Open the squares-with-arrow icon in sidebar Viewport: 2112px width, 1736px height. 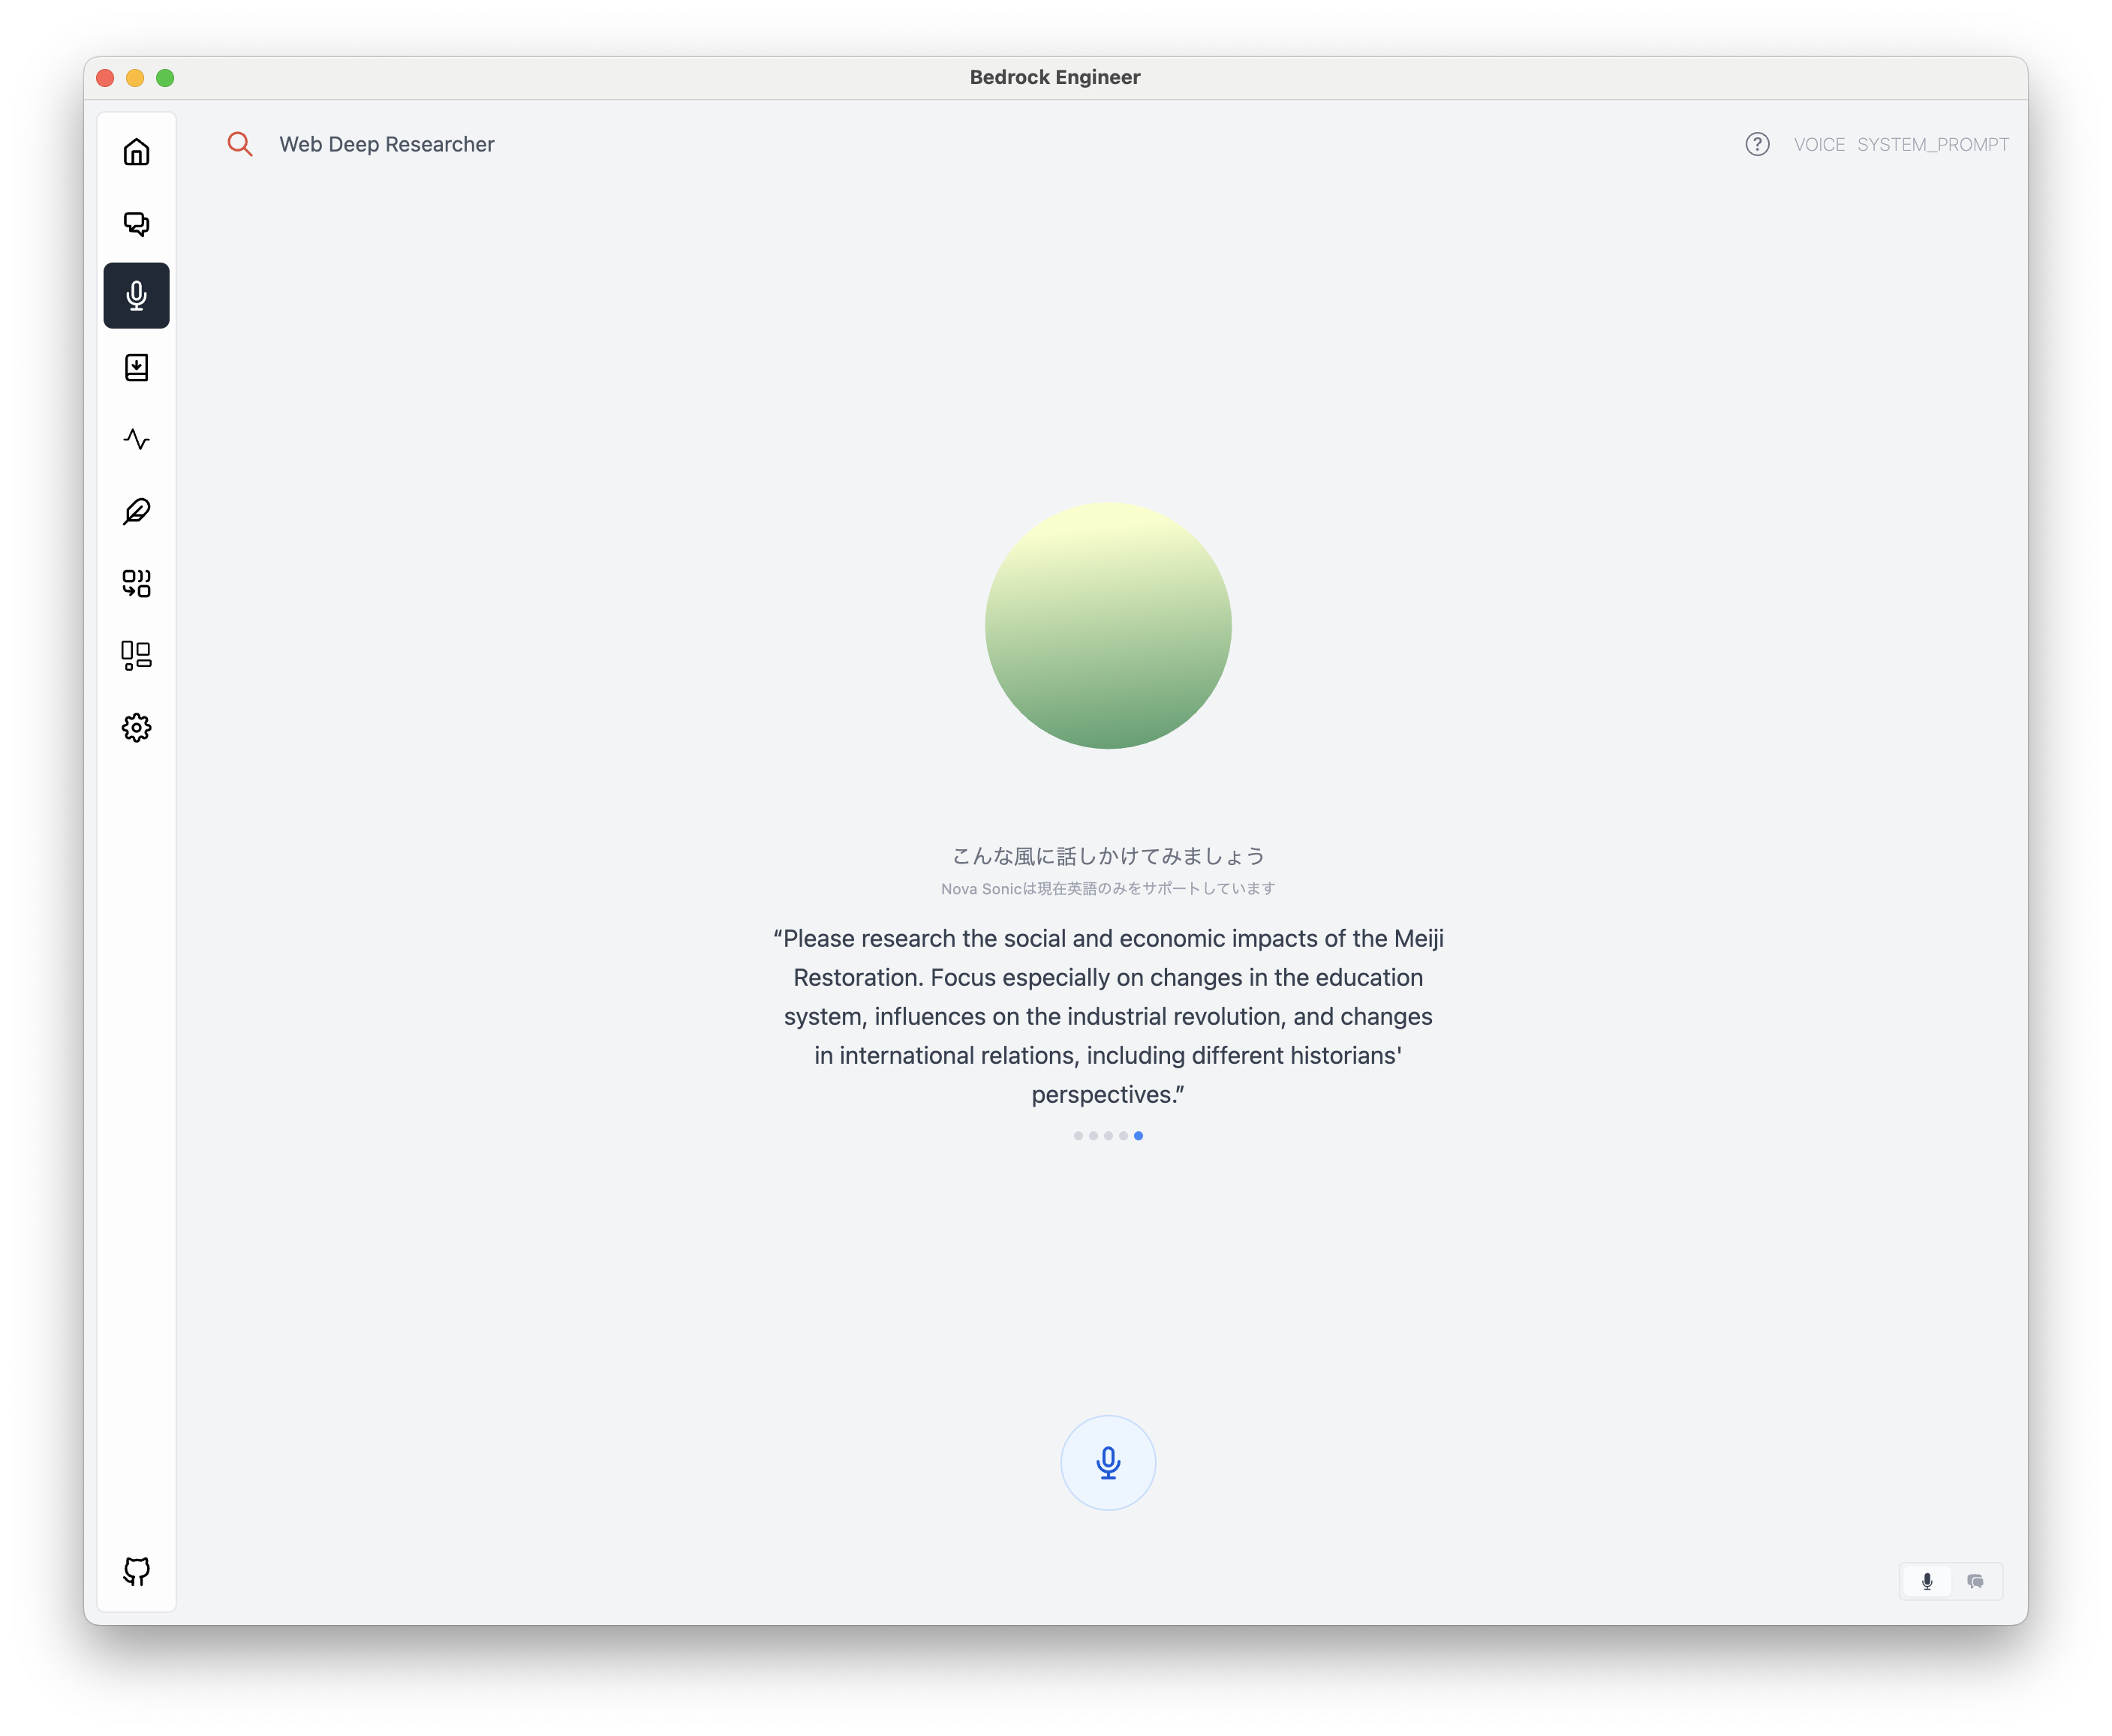pyautogui.click(x=136, y=584)
